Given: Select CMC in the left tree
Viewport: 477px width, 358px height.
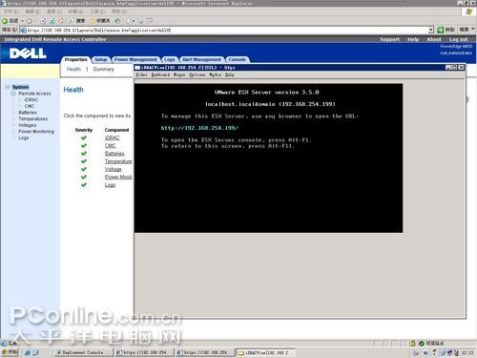Looking at the screenshot, I should [x=30, y=106].
